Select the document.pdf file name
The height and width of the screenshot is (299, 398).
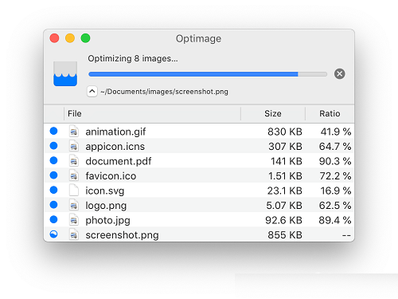click(119, 161)
